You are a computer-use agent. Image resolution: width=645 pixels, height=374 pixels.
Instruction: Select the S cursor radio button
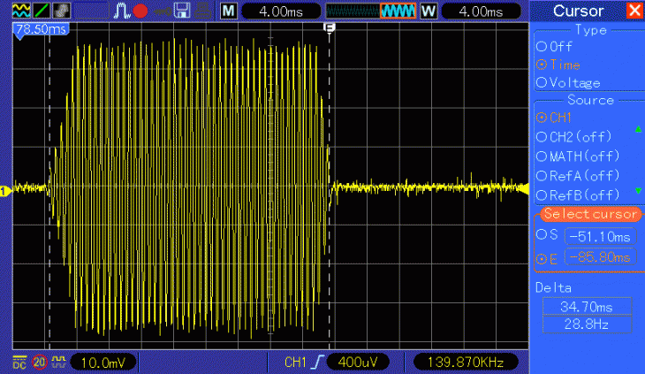click(x=543, y=236)
